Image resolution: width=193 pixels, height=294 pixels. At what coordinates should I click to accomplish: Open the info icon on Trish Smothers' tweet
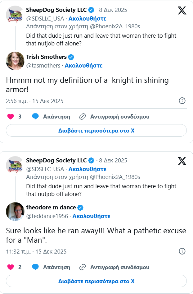tap(182, 101)
